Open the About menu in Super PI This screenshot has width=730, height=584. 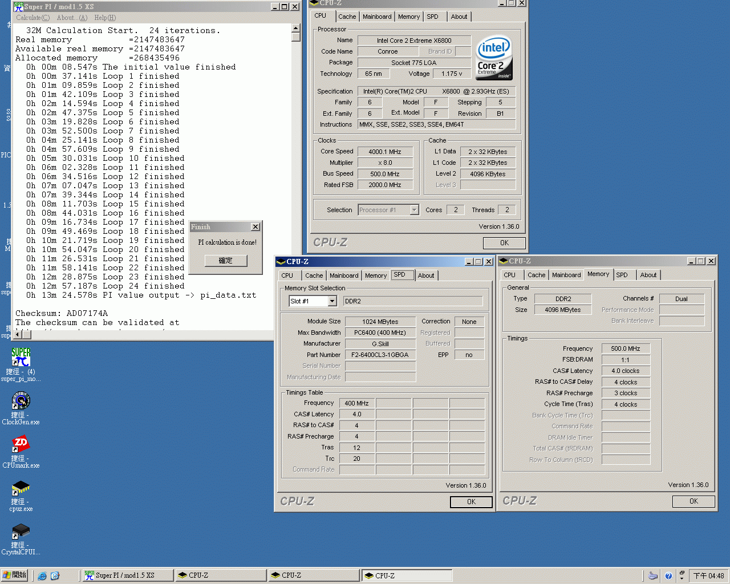tap(72, 18)
